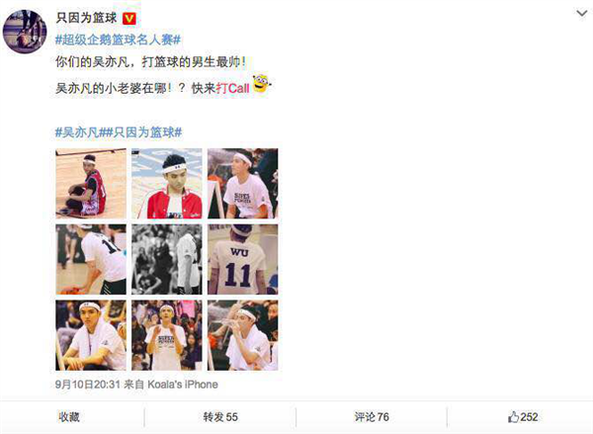Open the 只因为篮球 profile avatar

(x=25, y=32)
